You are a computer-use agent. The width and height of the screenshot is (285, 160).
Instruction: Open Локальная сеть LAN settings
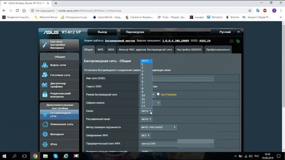click(x=59, y=124)
